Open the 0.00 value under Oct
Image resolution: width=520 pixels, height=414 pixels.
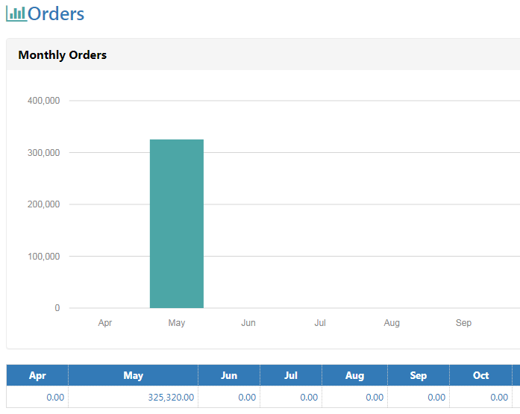point(499,398)
